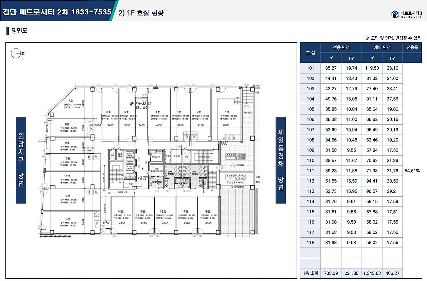The width and height of the screenshot is (427, 281).
Task: Click the 406.27 subtotal cell
Action: pos(392,273)
